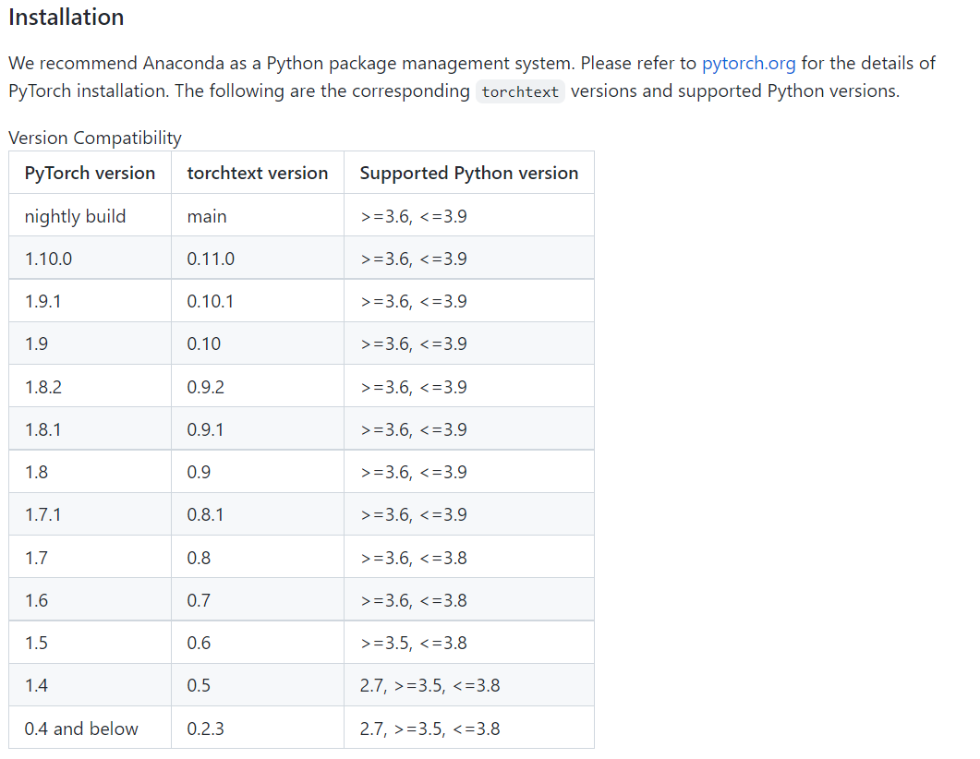Click the Installation heading
The height and width of the screenshot is (759, 980).
tap(67, 17)
